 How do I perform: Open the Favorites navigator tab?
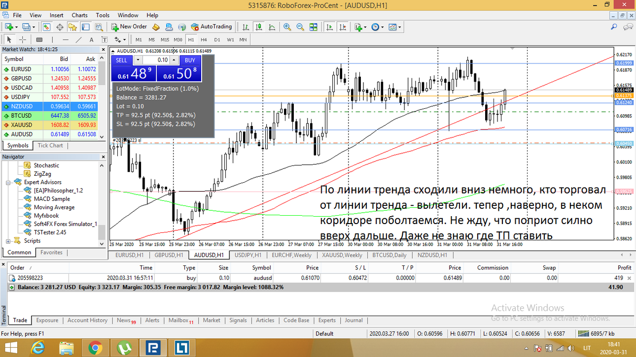click(x=51, y=252)
